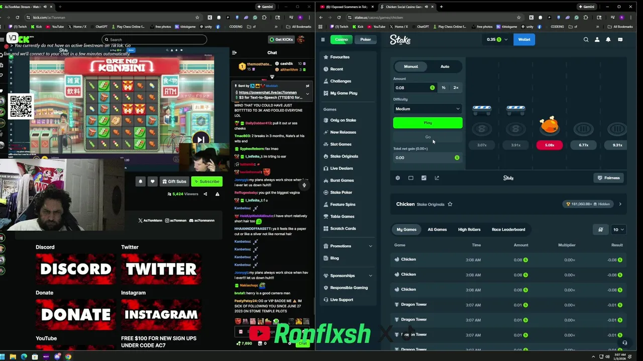
Task: Click ghost mode icon beside the 10 dropdown
Action: 601,230
